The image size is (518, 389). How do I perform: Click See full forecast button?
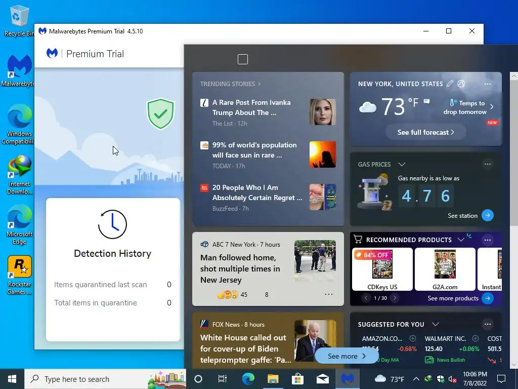[425, 132]
